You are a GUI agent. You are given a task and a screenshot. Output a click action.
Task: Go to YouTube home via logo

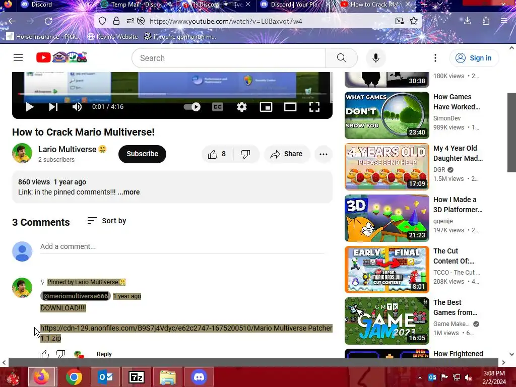tap(61, 57)
